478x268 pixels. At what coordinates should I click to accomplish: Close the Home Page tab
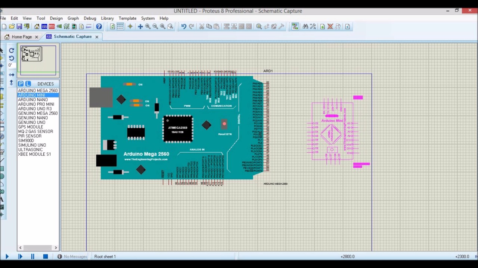click(x=37, y=37)
